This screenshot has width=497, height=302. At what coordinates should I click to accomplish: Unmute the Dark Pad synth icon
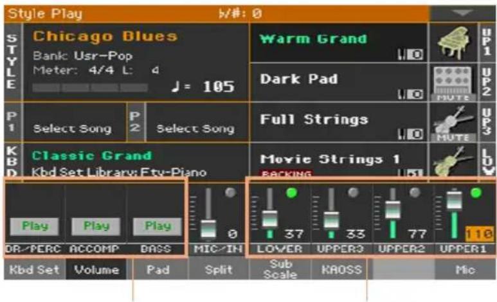pos(453,83)
